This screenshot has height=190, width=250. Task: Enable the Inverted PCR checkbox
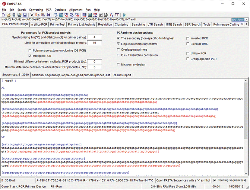[x=188, y=38]
